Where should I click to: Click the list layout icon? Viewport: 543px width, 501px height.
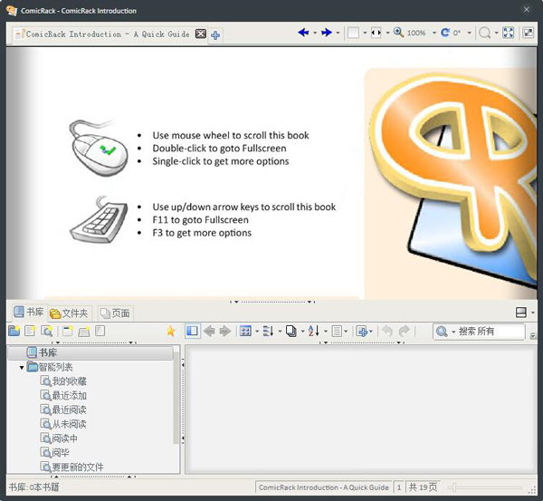click(x=337, y=331)
